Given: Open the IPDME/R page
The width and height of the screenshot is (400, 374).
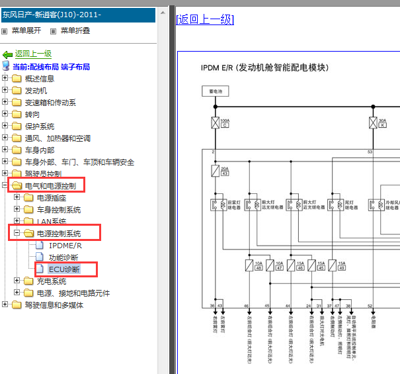Looking at the screenshot, I should click(x=65, y=246).
